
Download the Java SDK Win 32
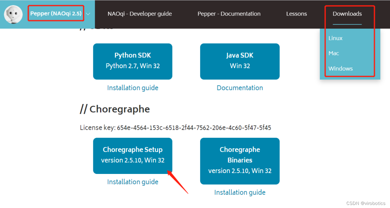240,61
